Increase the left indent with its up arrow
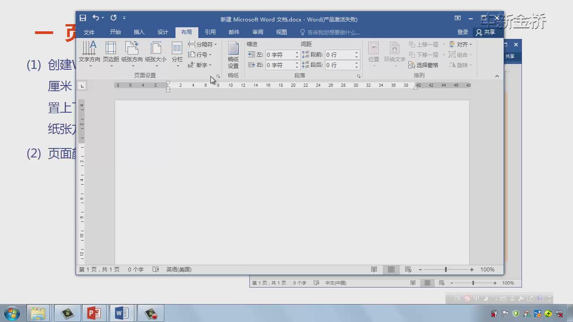Viewport: 573px width, 322px height. (x=297, y=53)
